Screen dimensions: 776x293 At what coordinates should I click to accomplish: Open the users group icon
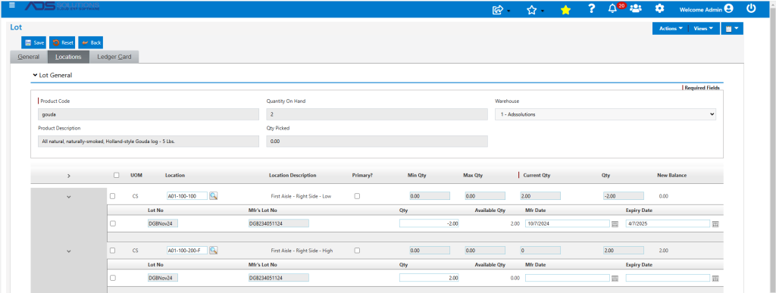pos(636,8)
